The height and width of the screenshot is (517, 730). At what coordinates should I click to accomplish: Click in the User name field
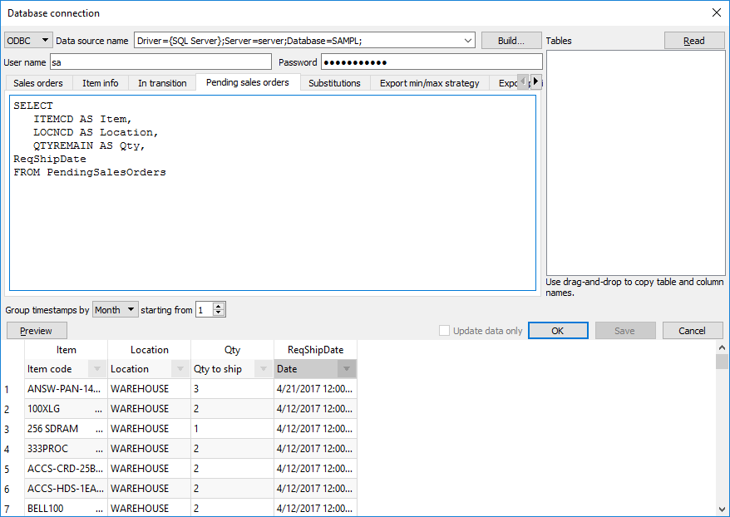tap(160, 62)
